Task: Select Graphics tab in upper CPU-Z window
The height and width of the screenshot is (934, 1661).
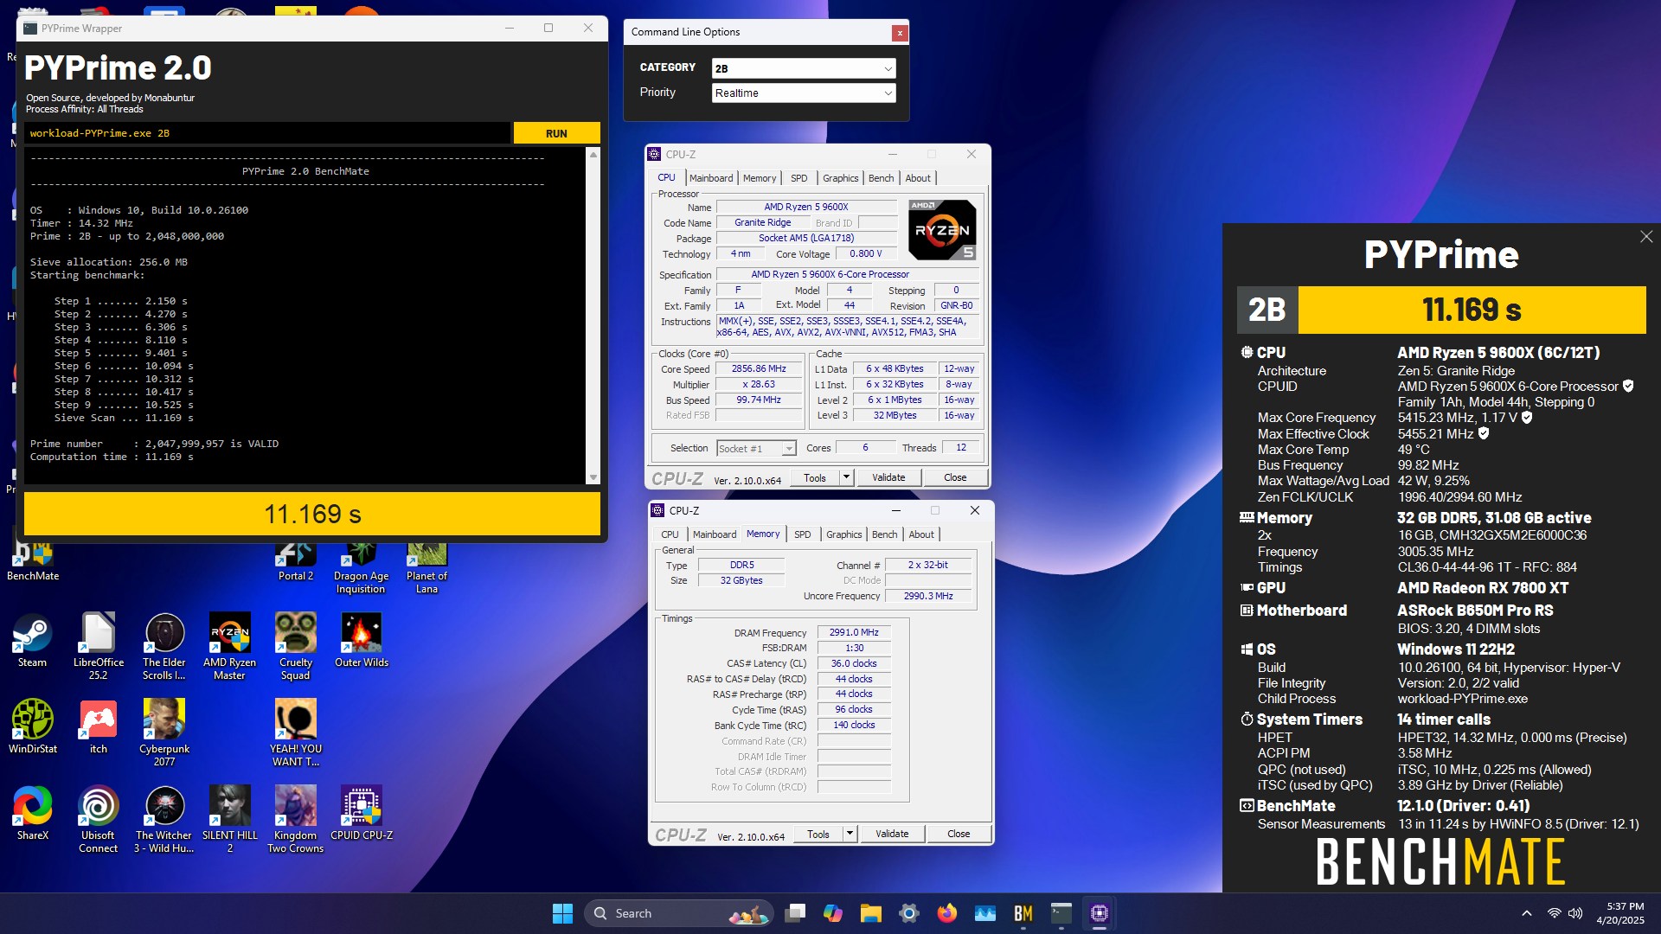Action: coord(840,178)
